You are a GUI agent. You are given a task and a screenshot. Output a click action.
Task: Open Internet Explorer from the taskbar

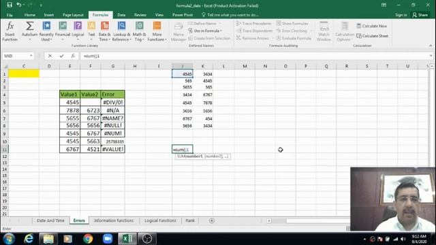[x=29, y=239]
